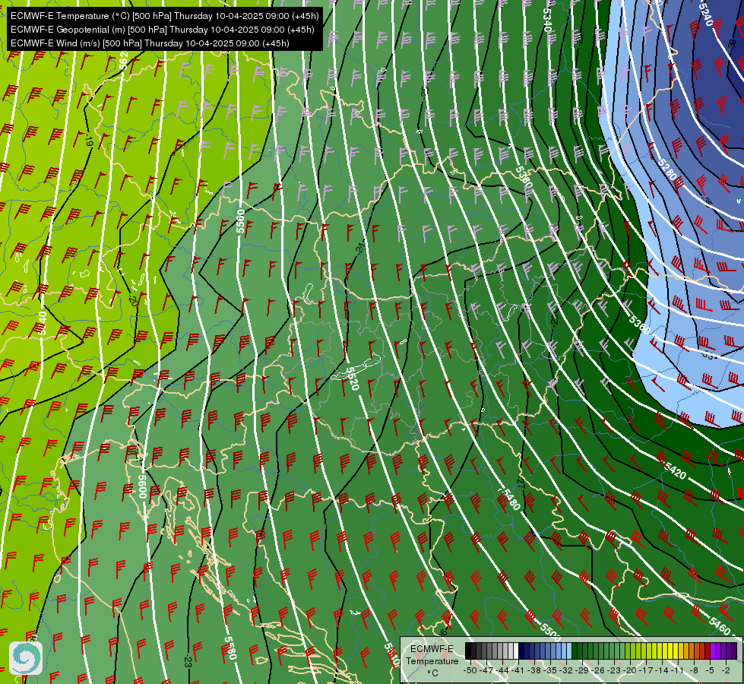The height and width of the screenshot is (684, 744).
Task: Click the -2 value on the legend scale
Action: (x=726, y=670)
